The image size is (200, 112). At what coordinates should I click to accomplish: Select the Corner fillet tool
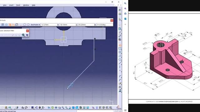(x=120, y=76)
